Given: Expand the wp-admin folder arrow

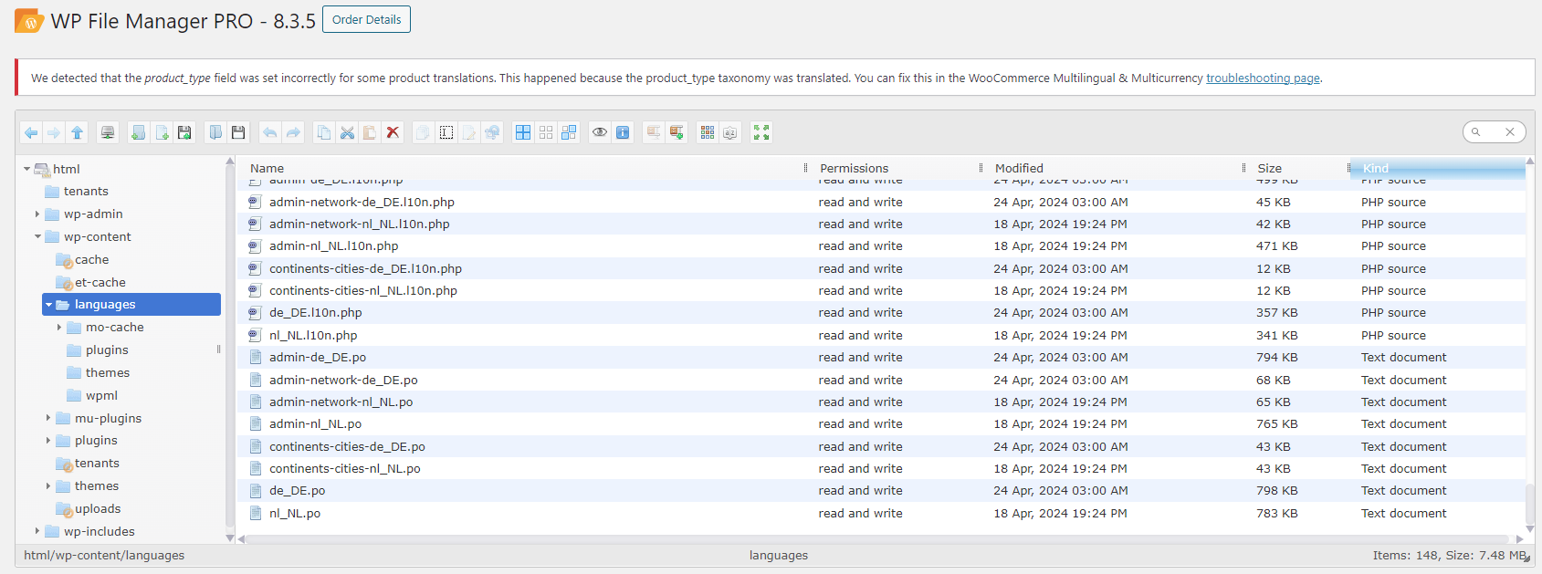Looking at the screenshot, I should pyautogui.click(x=37, y=214).
